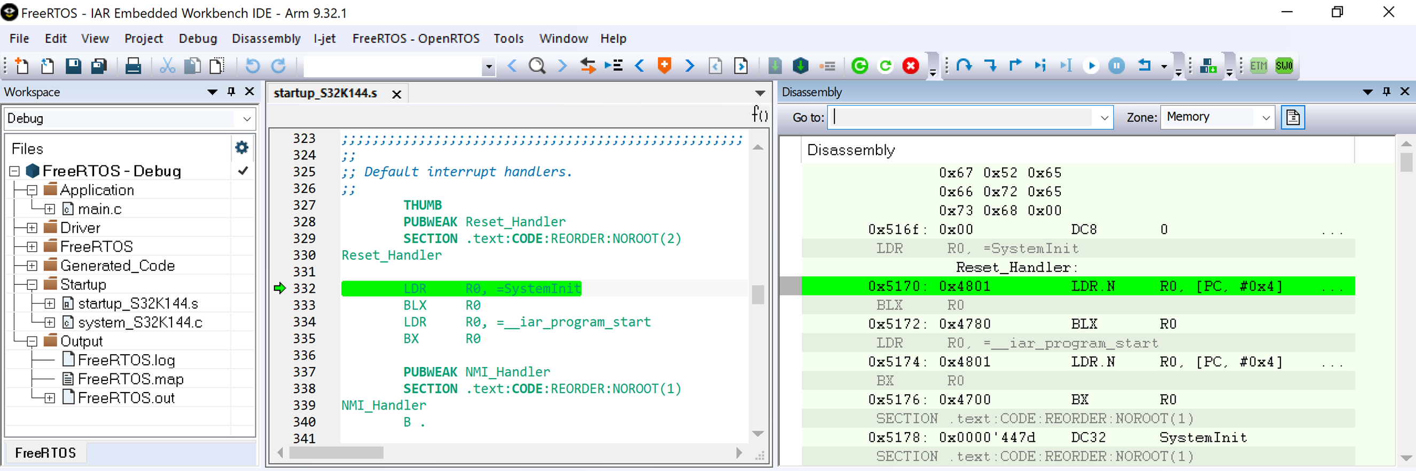Open the FreeRTOS - OpenRTOS menu
1416x471 pixels.
(x=416, y=38)
